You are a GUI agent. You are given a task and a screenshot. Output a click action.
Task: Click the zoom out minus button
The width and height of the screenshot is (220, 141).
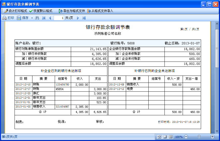click(x=186, y=137)
